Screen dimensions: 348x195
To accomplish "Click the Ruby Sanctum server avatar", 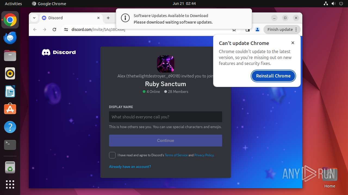I will [x=166, y=64].
